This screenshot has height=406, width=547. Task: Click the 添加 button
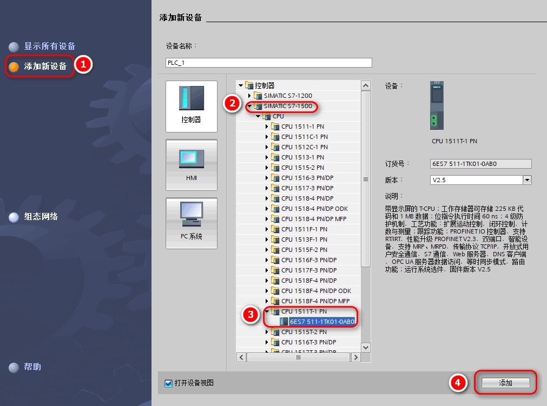505,383
